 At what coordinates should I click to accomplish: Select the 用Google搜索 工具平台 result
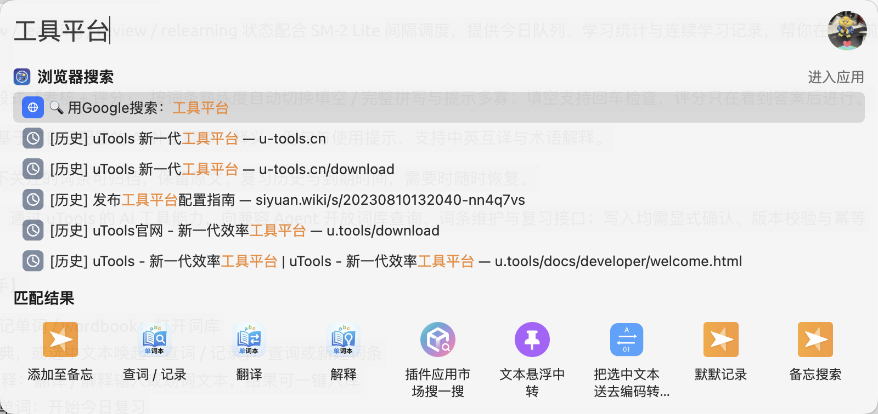click(439, 107)
